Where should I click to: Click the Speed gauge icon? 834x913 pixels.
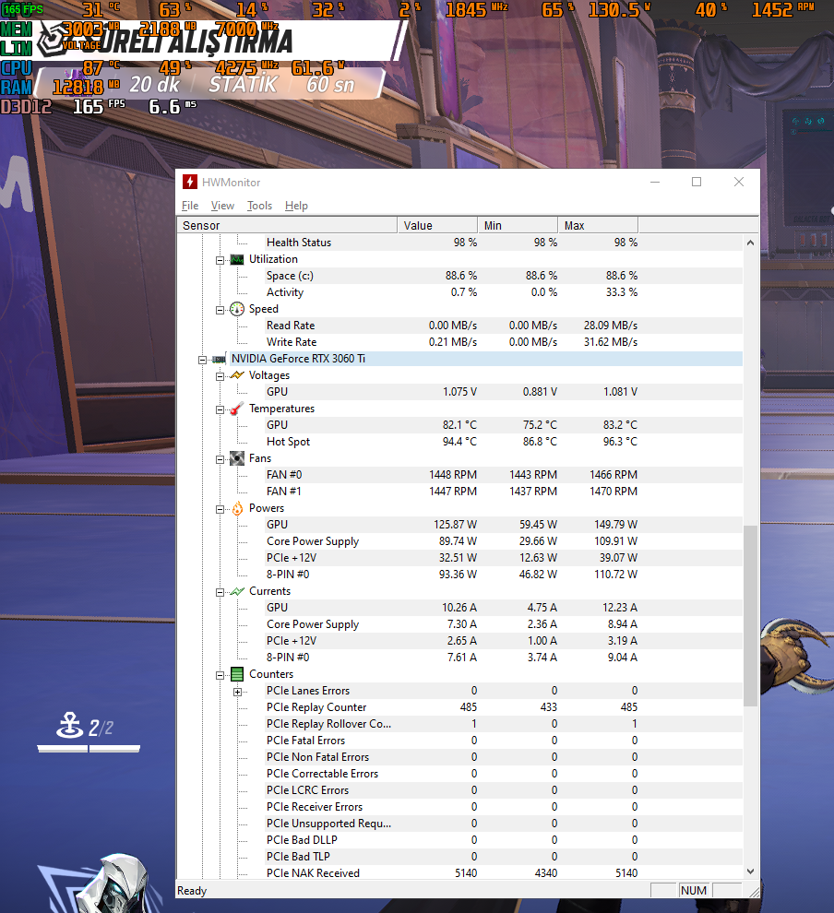(x=236, y=309)
